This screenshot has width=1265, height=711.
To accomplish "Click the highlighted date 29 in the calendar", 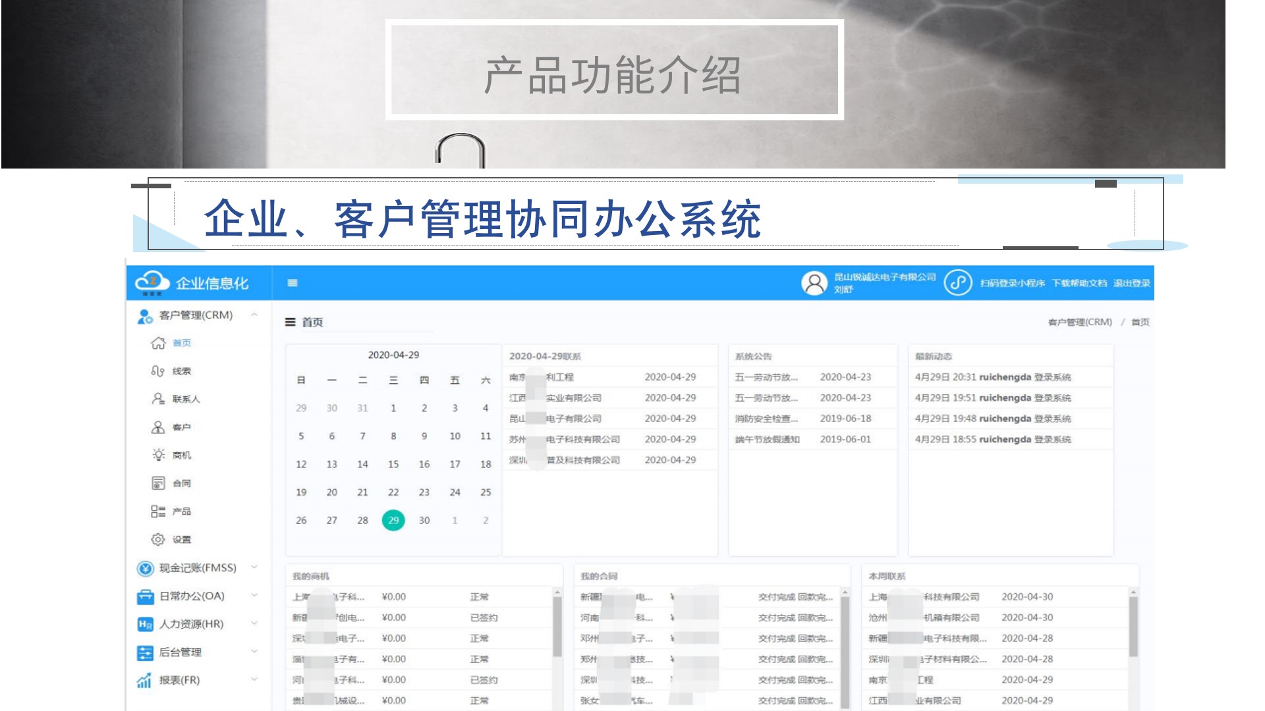I will pos(393,520).
